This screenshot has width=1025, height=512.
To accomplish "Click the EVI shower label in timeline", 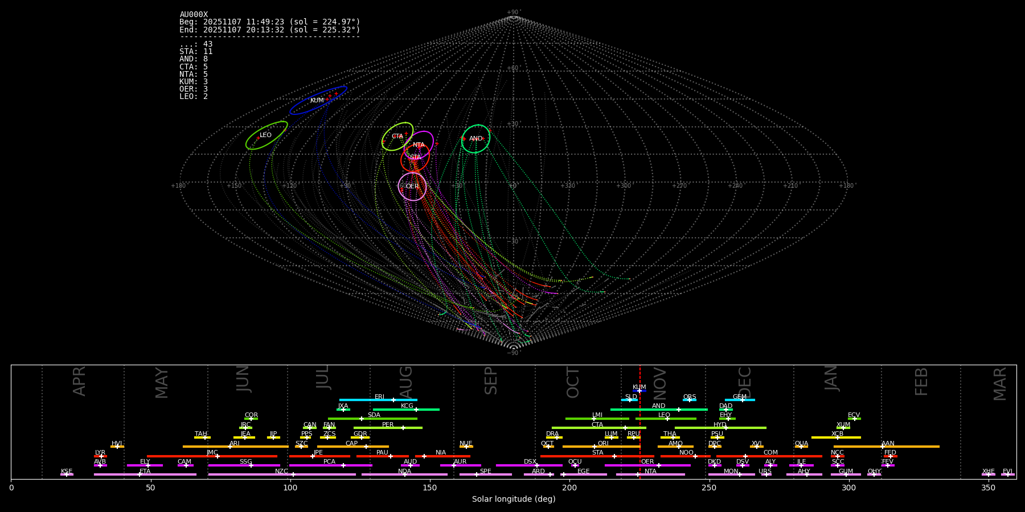I will [1007, 472].
